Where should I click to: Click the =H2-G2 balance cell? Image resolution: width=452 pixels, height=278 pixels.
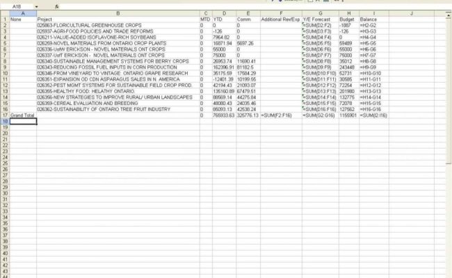[x=374, y=25]
